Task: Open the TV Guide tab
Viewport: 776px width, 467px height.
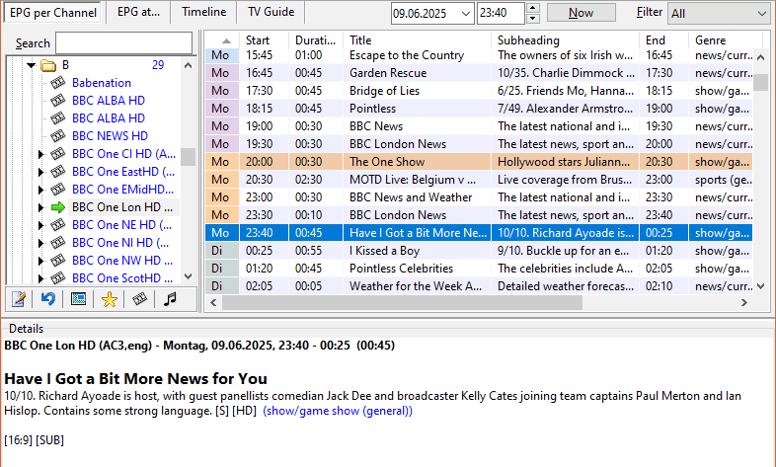Action: click(x=271, y=12)
